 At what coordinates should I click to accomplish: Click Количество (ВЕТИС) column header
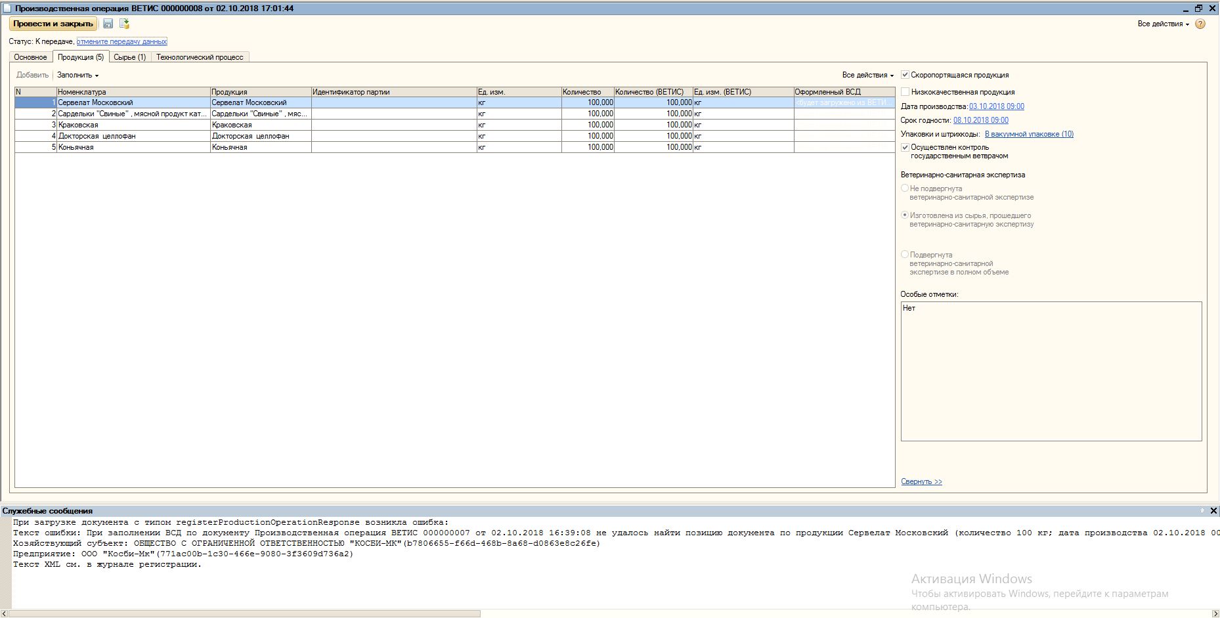coord(653,92)
